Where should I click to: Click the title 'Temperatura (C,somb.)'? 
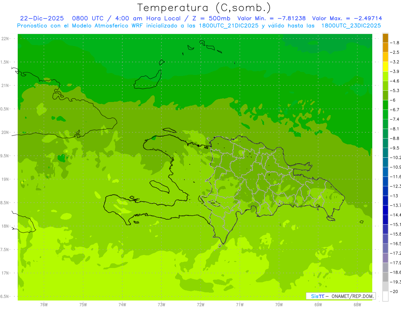click(204, 8)
